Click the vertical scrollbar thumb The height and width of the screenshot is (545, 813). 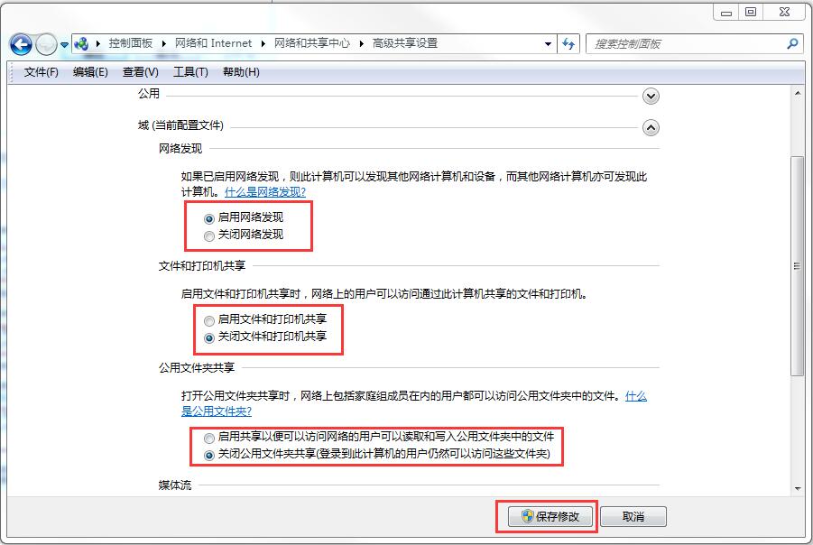pos(798,265)
